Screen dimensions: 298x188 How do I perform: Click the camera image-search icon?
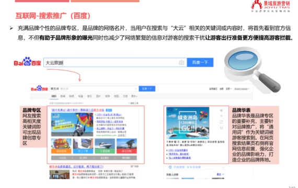[181, 63]
